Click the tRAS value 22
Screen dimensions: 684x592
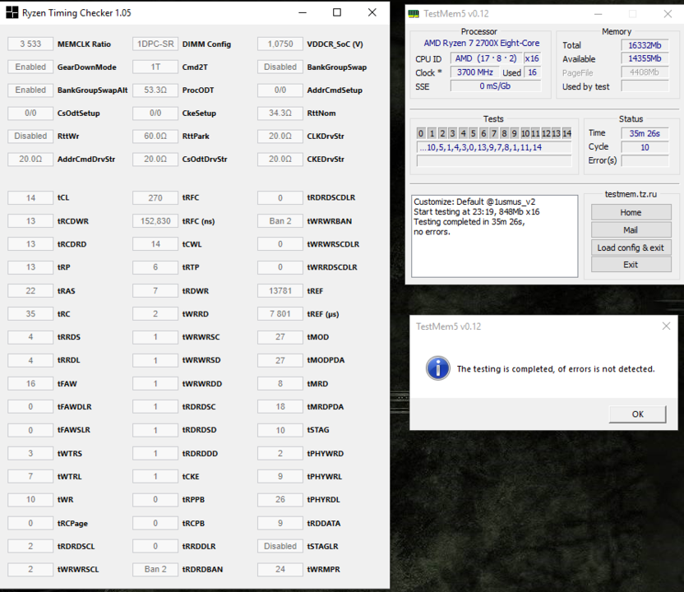(30, 290)
